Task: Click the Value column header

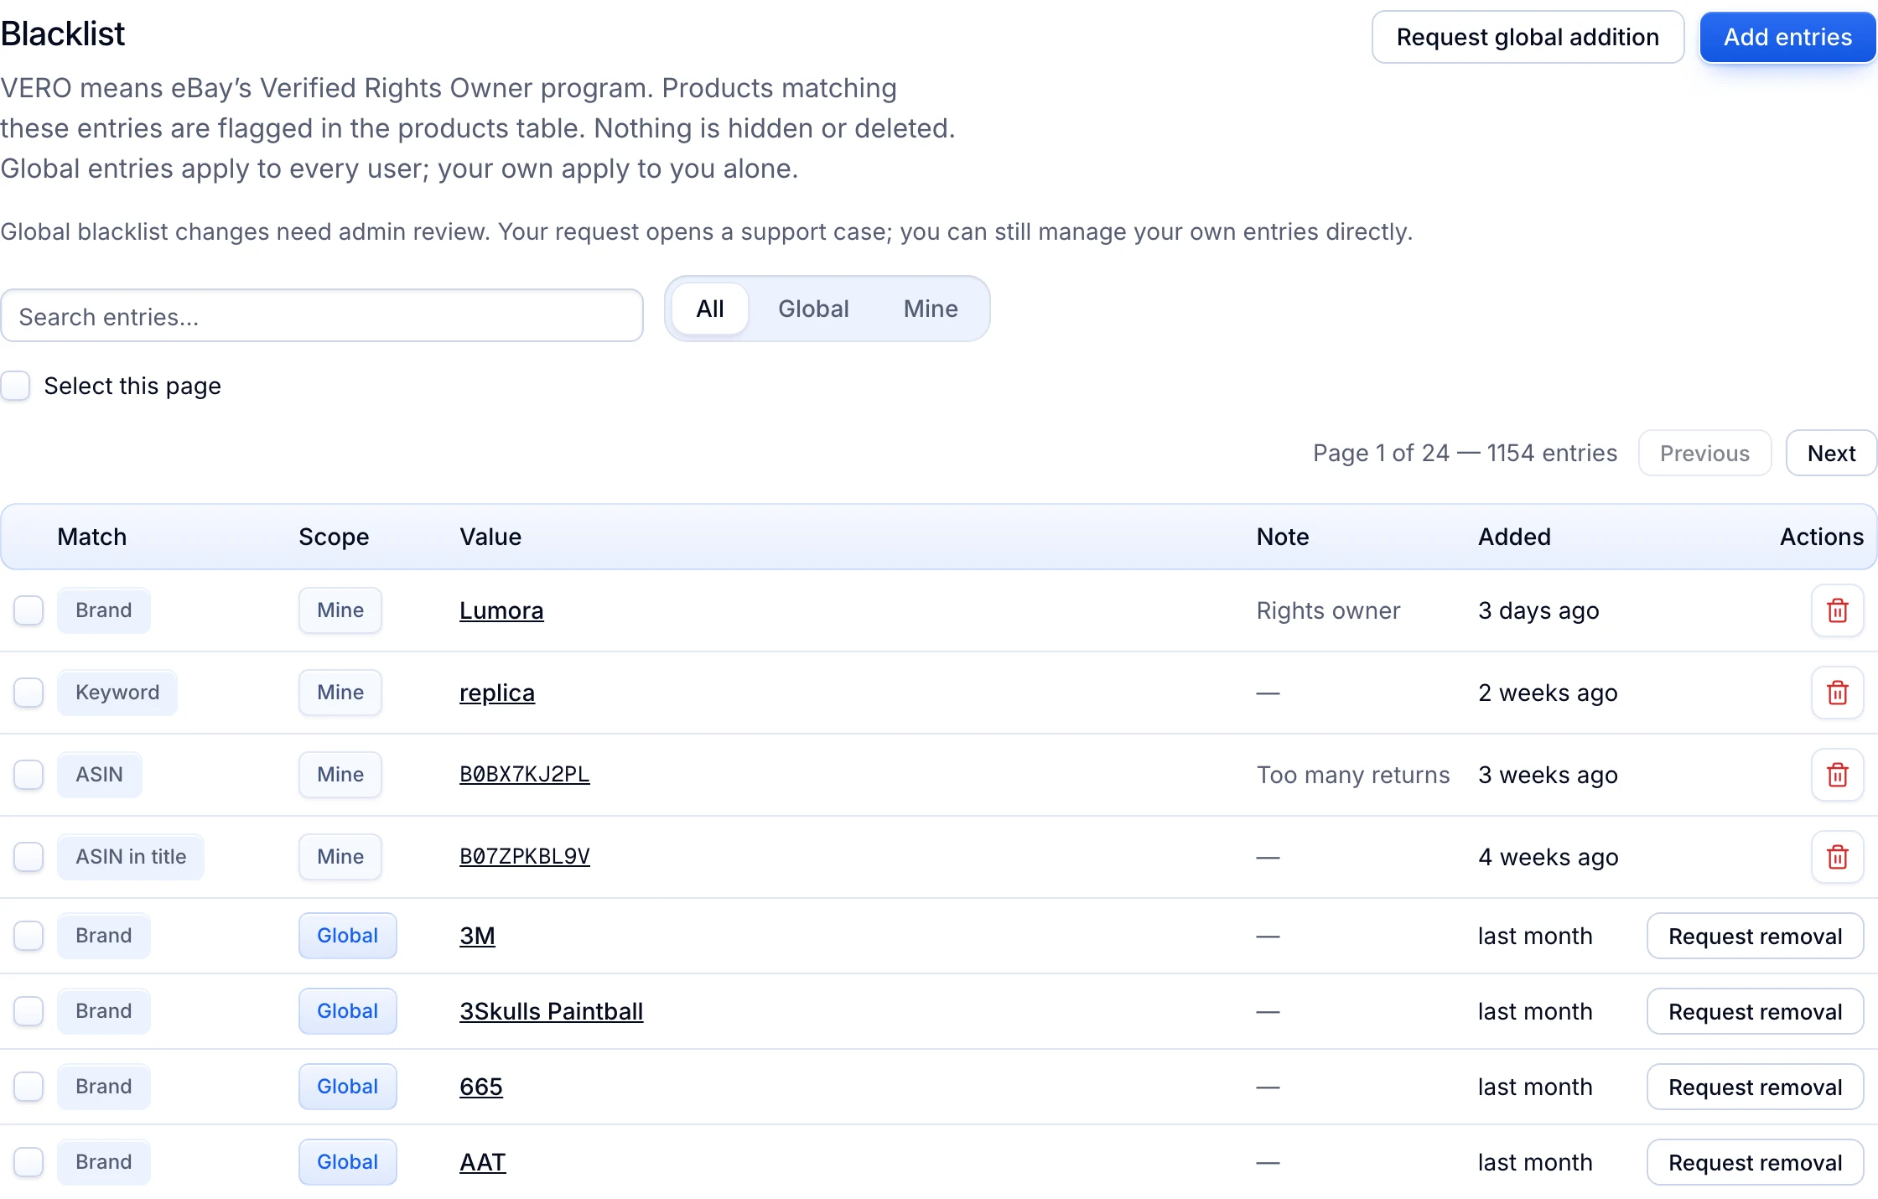Action: 490,537
